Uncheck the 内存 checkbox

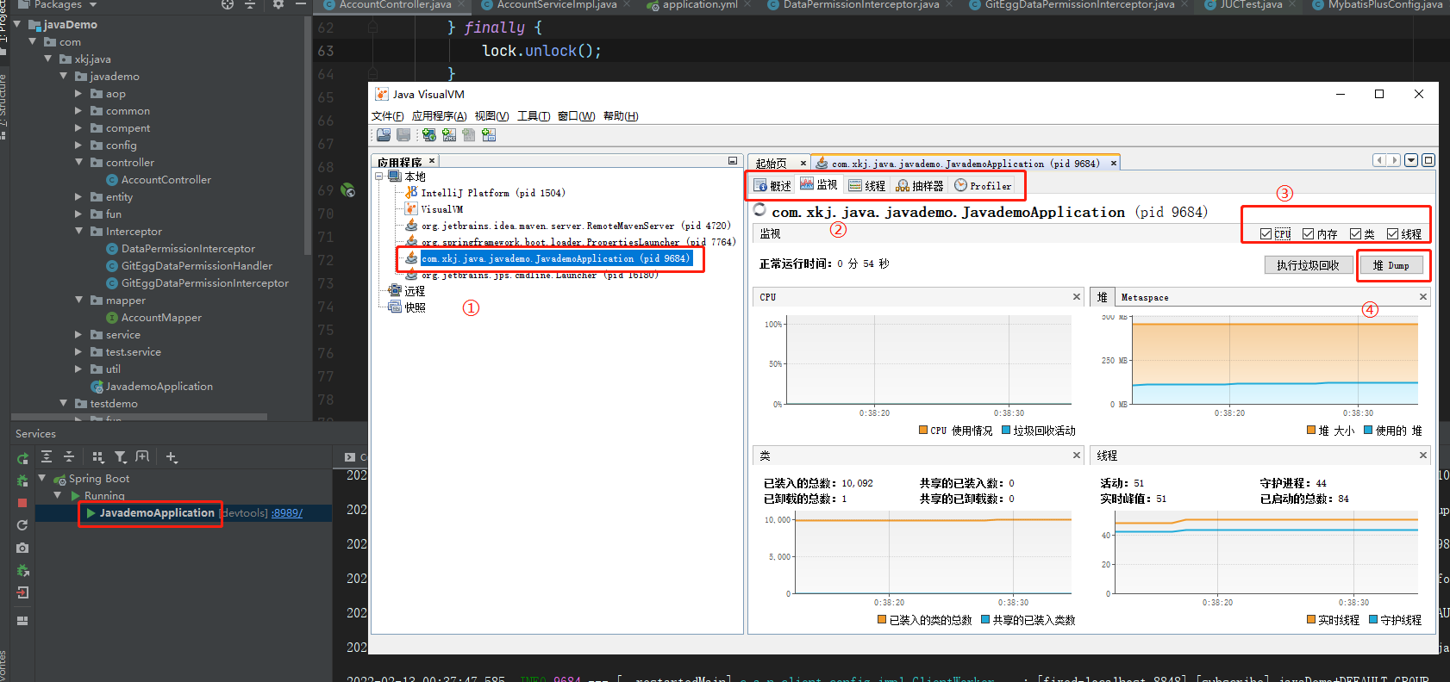click(x=1309, y=234)
